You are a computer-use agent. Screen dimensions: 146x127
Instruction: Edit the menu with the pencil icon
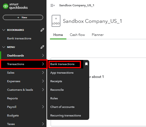pyautogui.click(x=42, y=47)
